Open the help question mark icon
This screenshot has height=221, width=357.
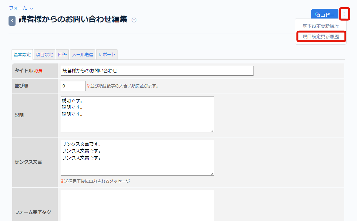134,20
